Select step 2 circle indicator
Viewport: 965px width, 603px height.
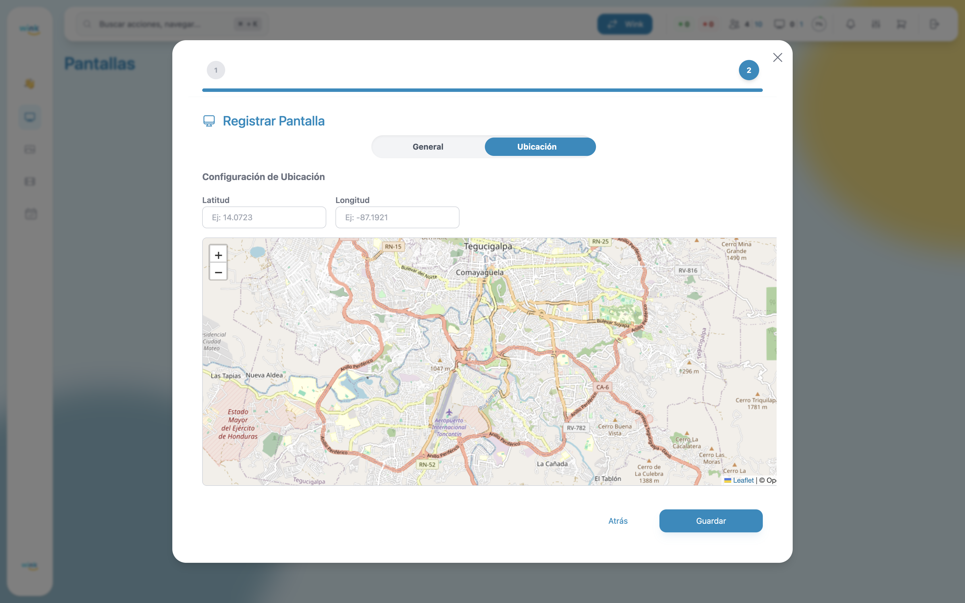point(748,70)
